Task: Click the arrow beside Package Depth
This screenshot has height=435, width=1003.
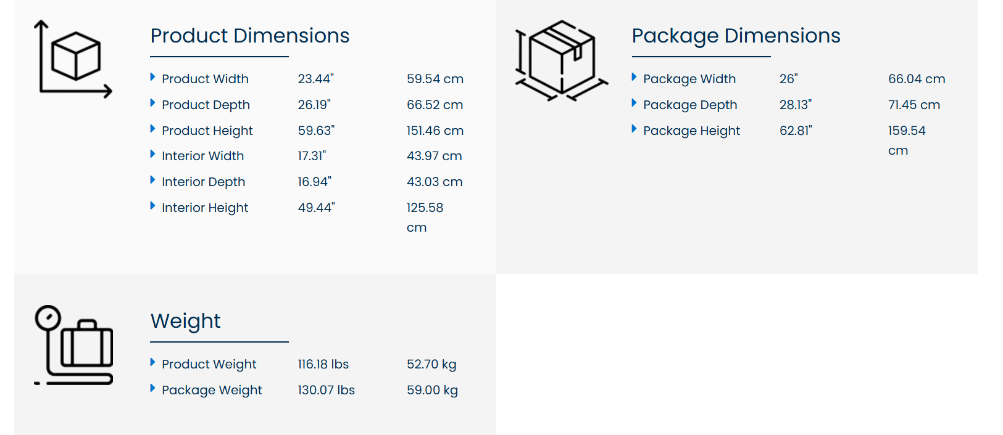Action: [x=634, y=103]
